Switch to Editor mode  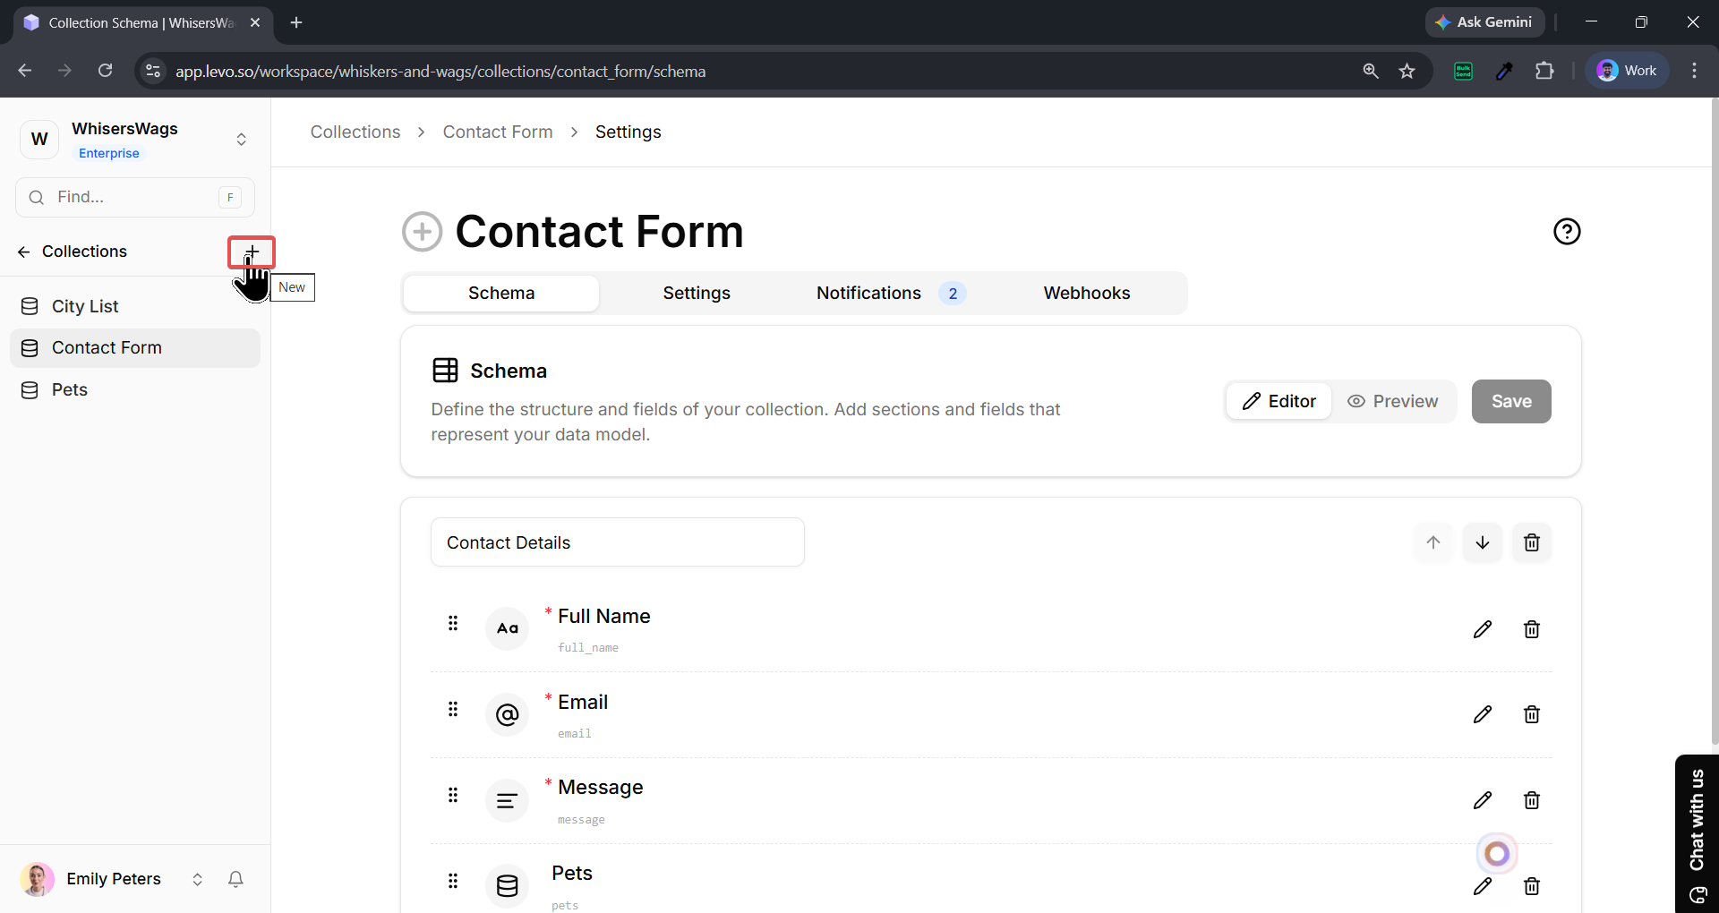point(1279,401)
